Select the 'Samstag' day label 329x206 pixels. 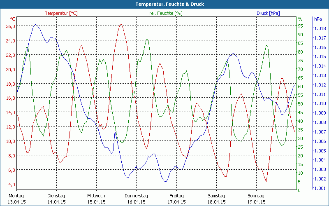[x=216, y=196]
